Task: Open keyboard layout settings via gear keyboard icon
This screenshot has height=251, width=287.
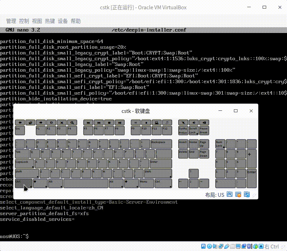Action: pos(238,194)
